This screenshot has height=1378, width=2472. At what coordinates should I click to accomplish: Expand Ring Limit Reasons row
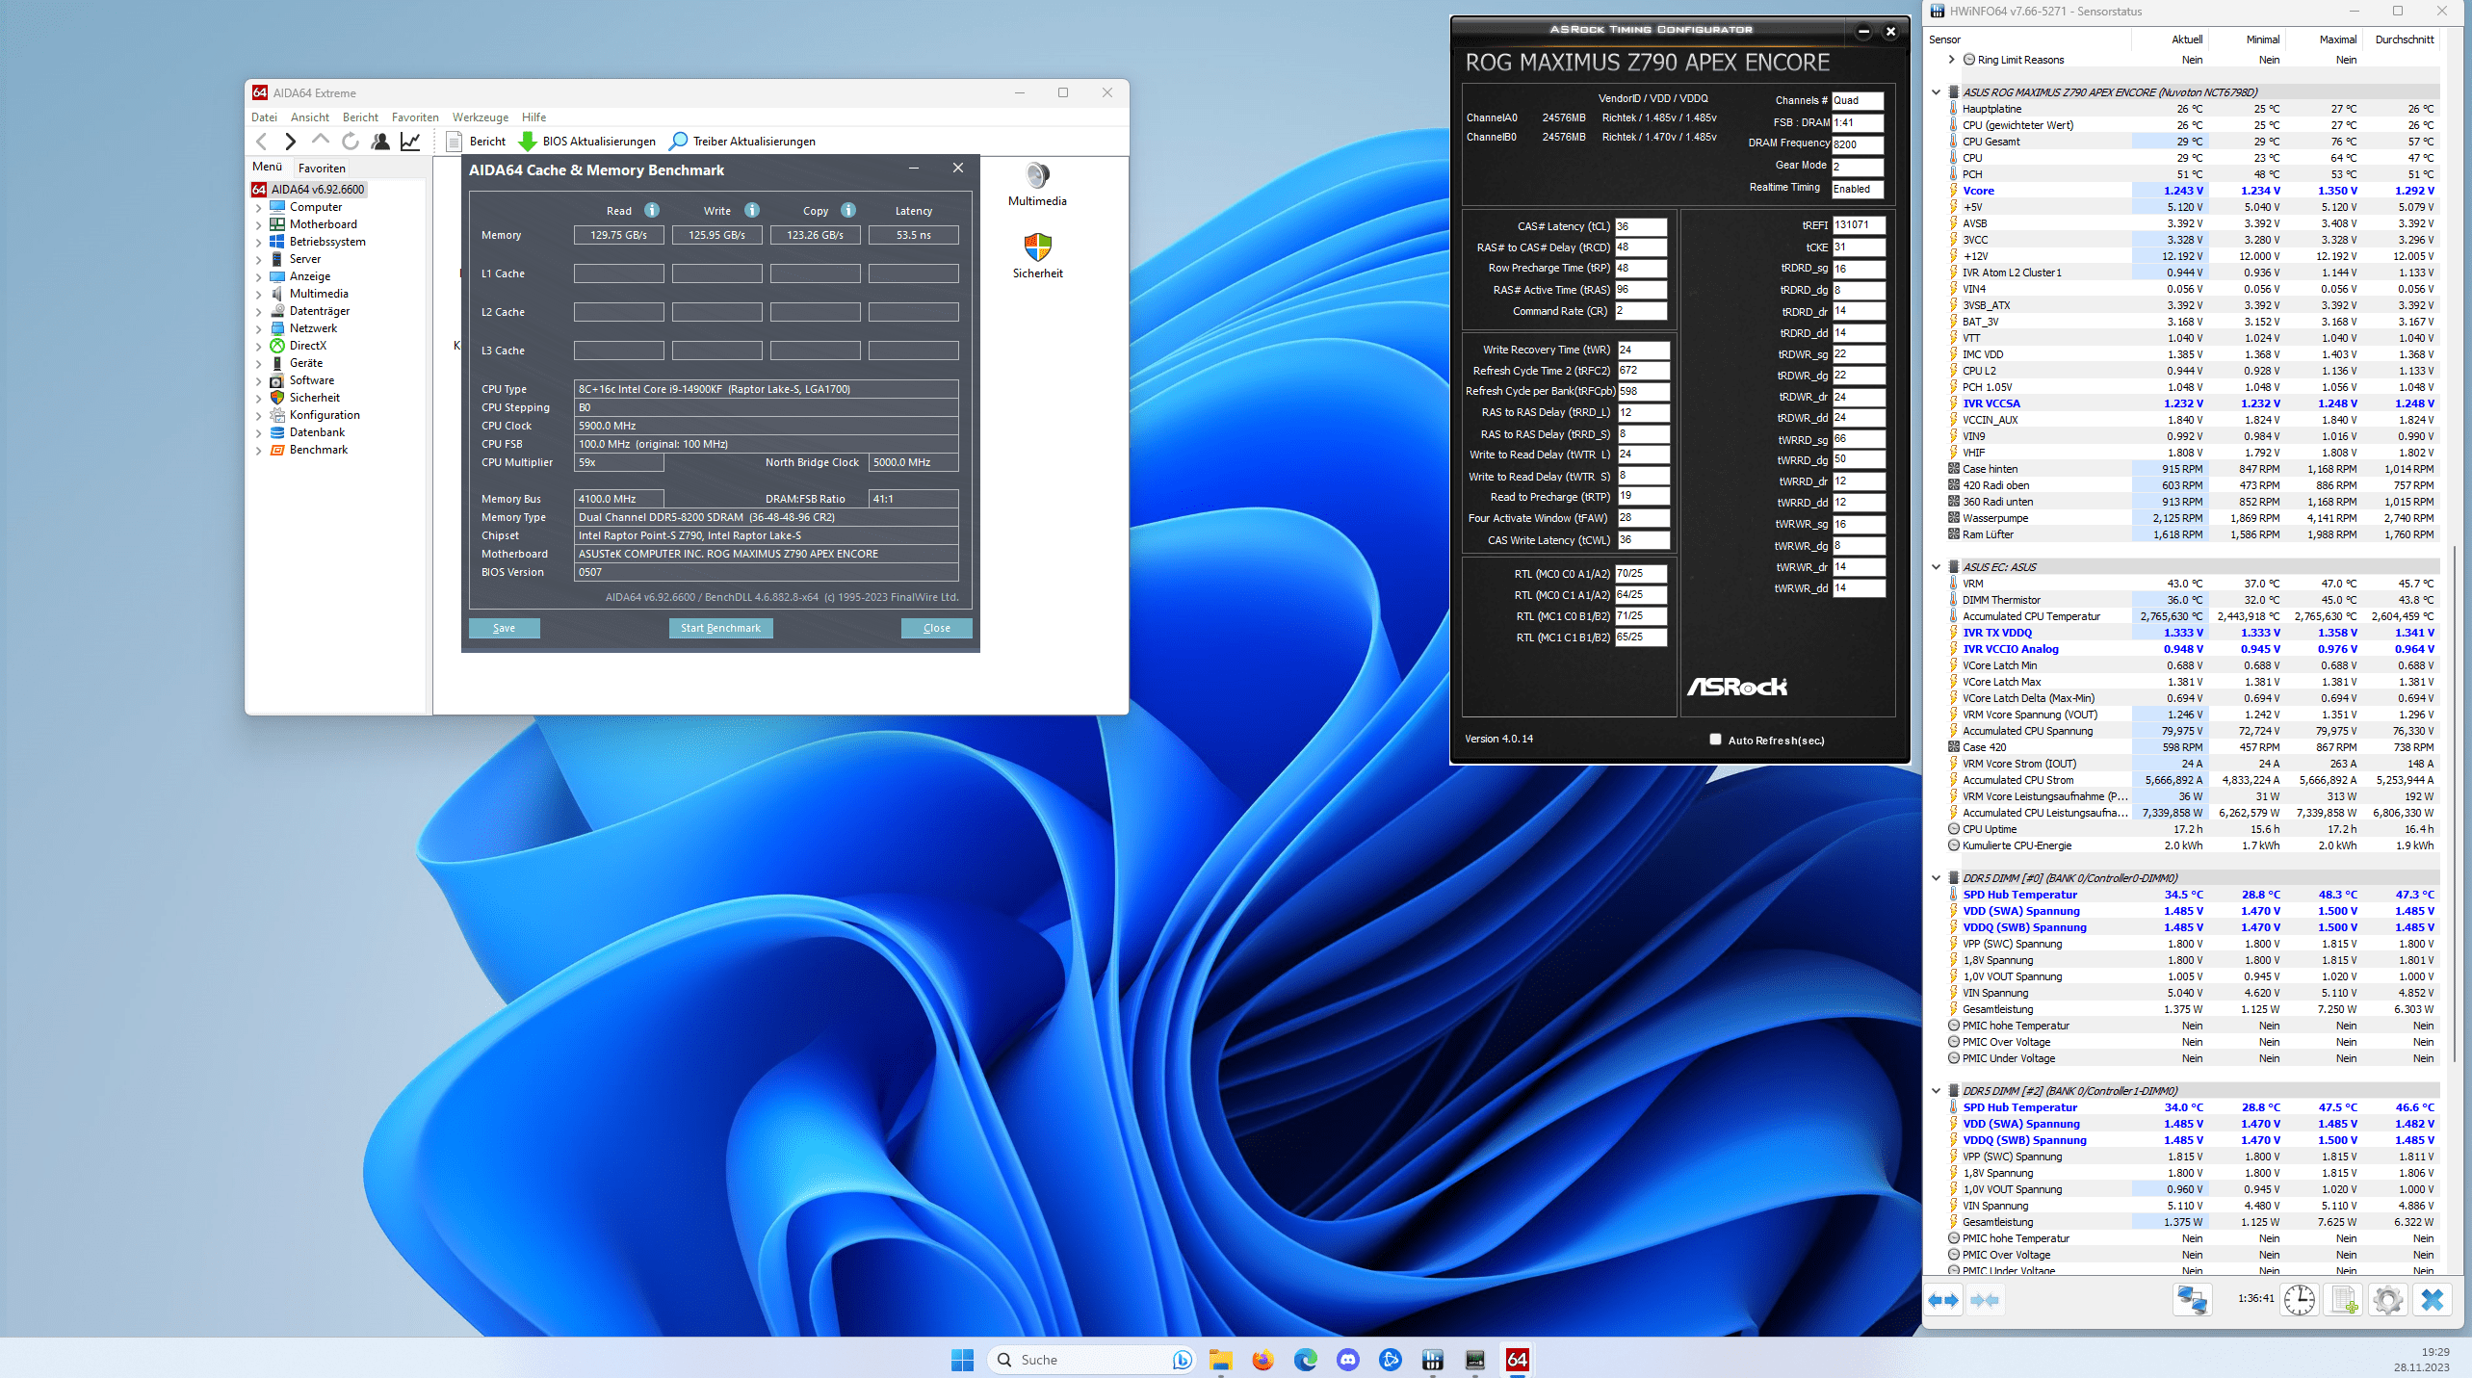point(1951,60)
